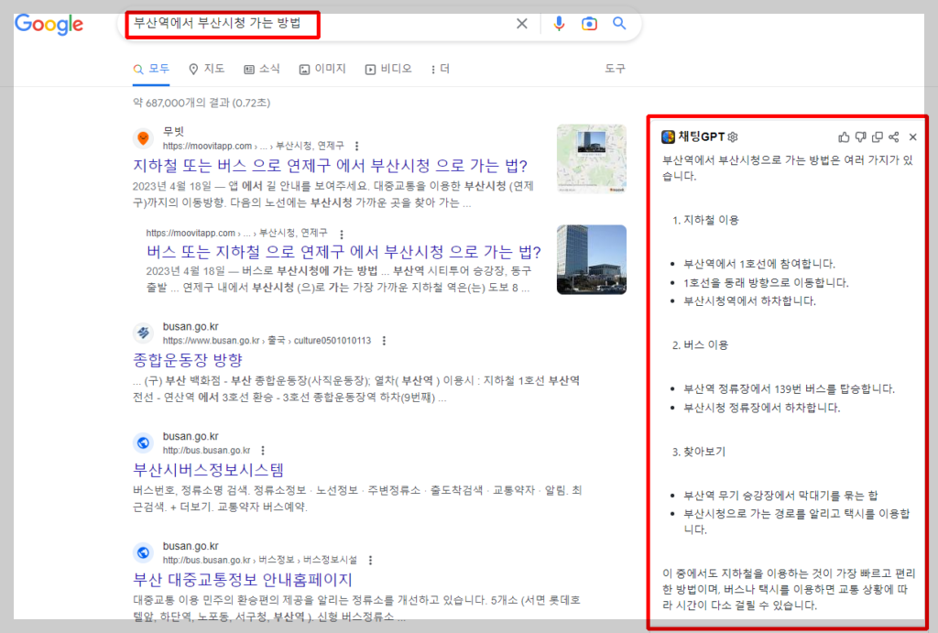Click 3. 찾아보기 heading in 채팅GPT
938x633 pixels.
pos(699,452)
